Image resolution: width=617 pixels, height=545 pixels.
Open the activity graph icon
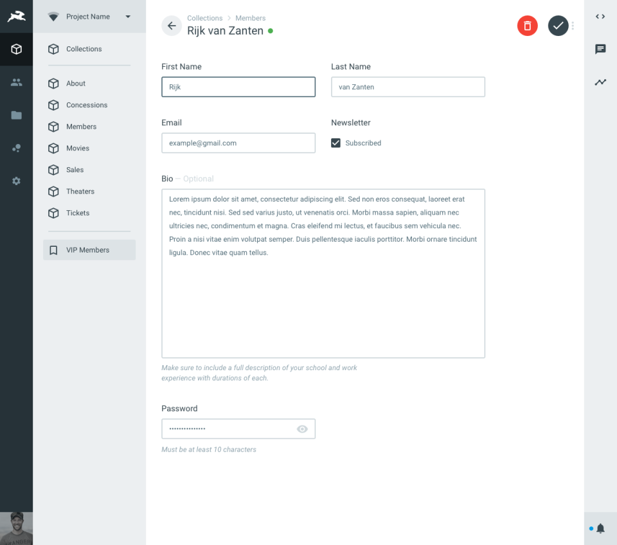(x=600, y=82)
